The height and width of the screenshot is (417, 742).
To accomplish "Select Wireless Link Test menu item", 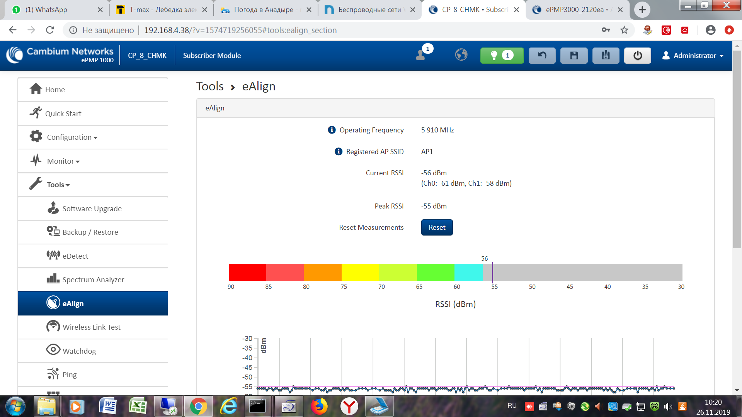I will pyautogui.click(x=92, y=327).
